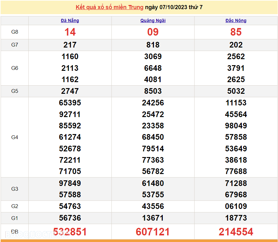Click the G3 row label

click(x=14, y=189)
